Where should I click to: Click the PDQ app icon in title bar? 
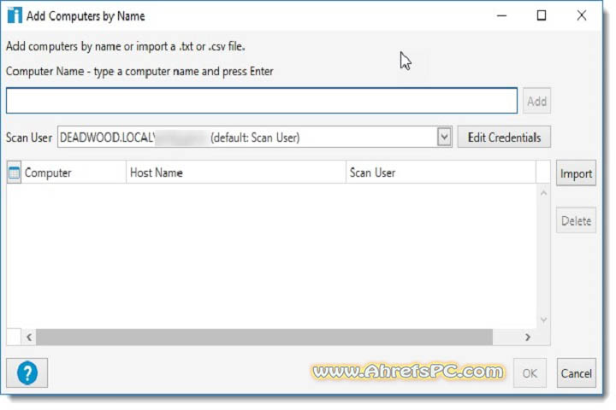point(15,15)
